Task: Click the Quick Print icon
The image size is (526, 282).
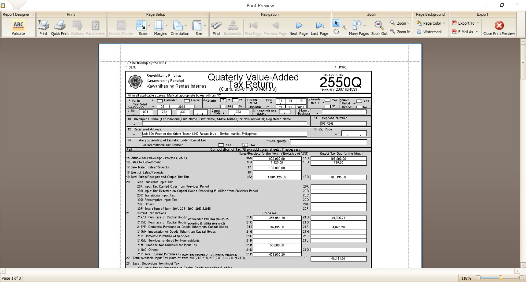Action: coord(60,25)
